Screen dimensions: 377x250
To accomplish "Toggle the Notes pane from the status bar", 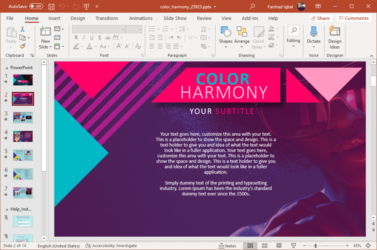I will (228, 245).
